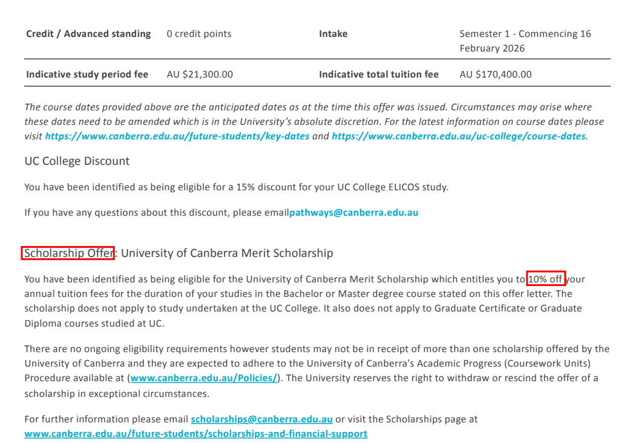Image resolution: width=630 pixels, height=443 pixels.
Task: Click the 'Indicative total tuition fee' label
Action: [378, 75]
